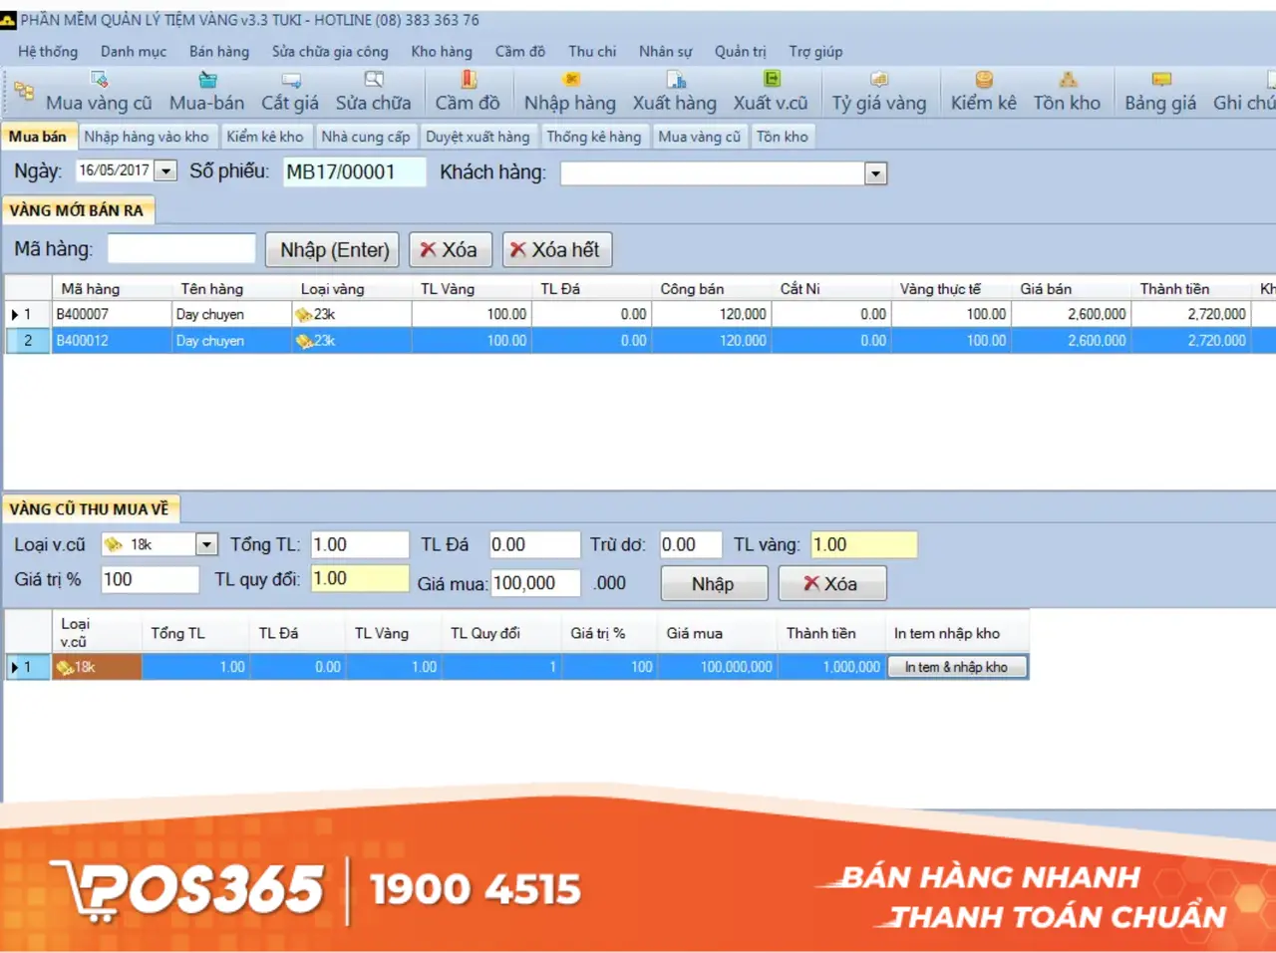
Task: Open the Sửa chữa toolbar tool
Action: point(373,92)
